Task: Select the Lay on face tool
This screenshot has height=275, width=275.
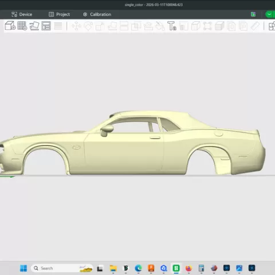Action: [x=112, y=26]
